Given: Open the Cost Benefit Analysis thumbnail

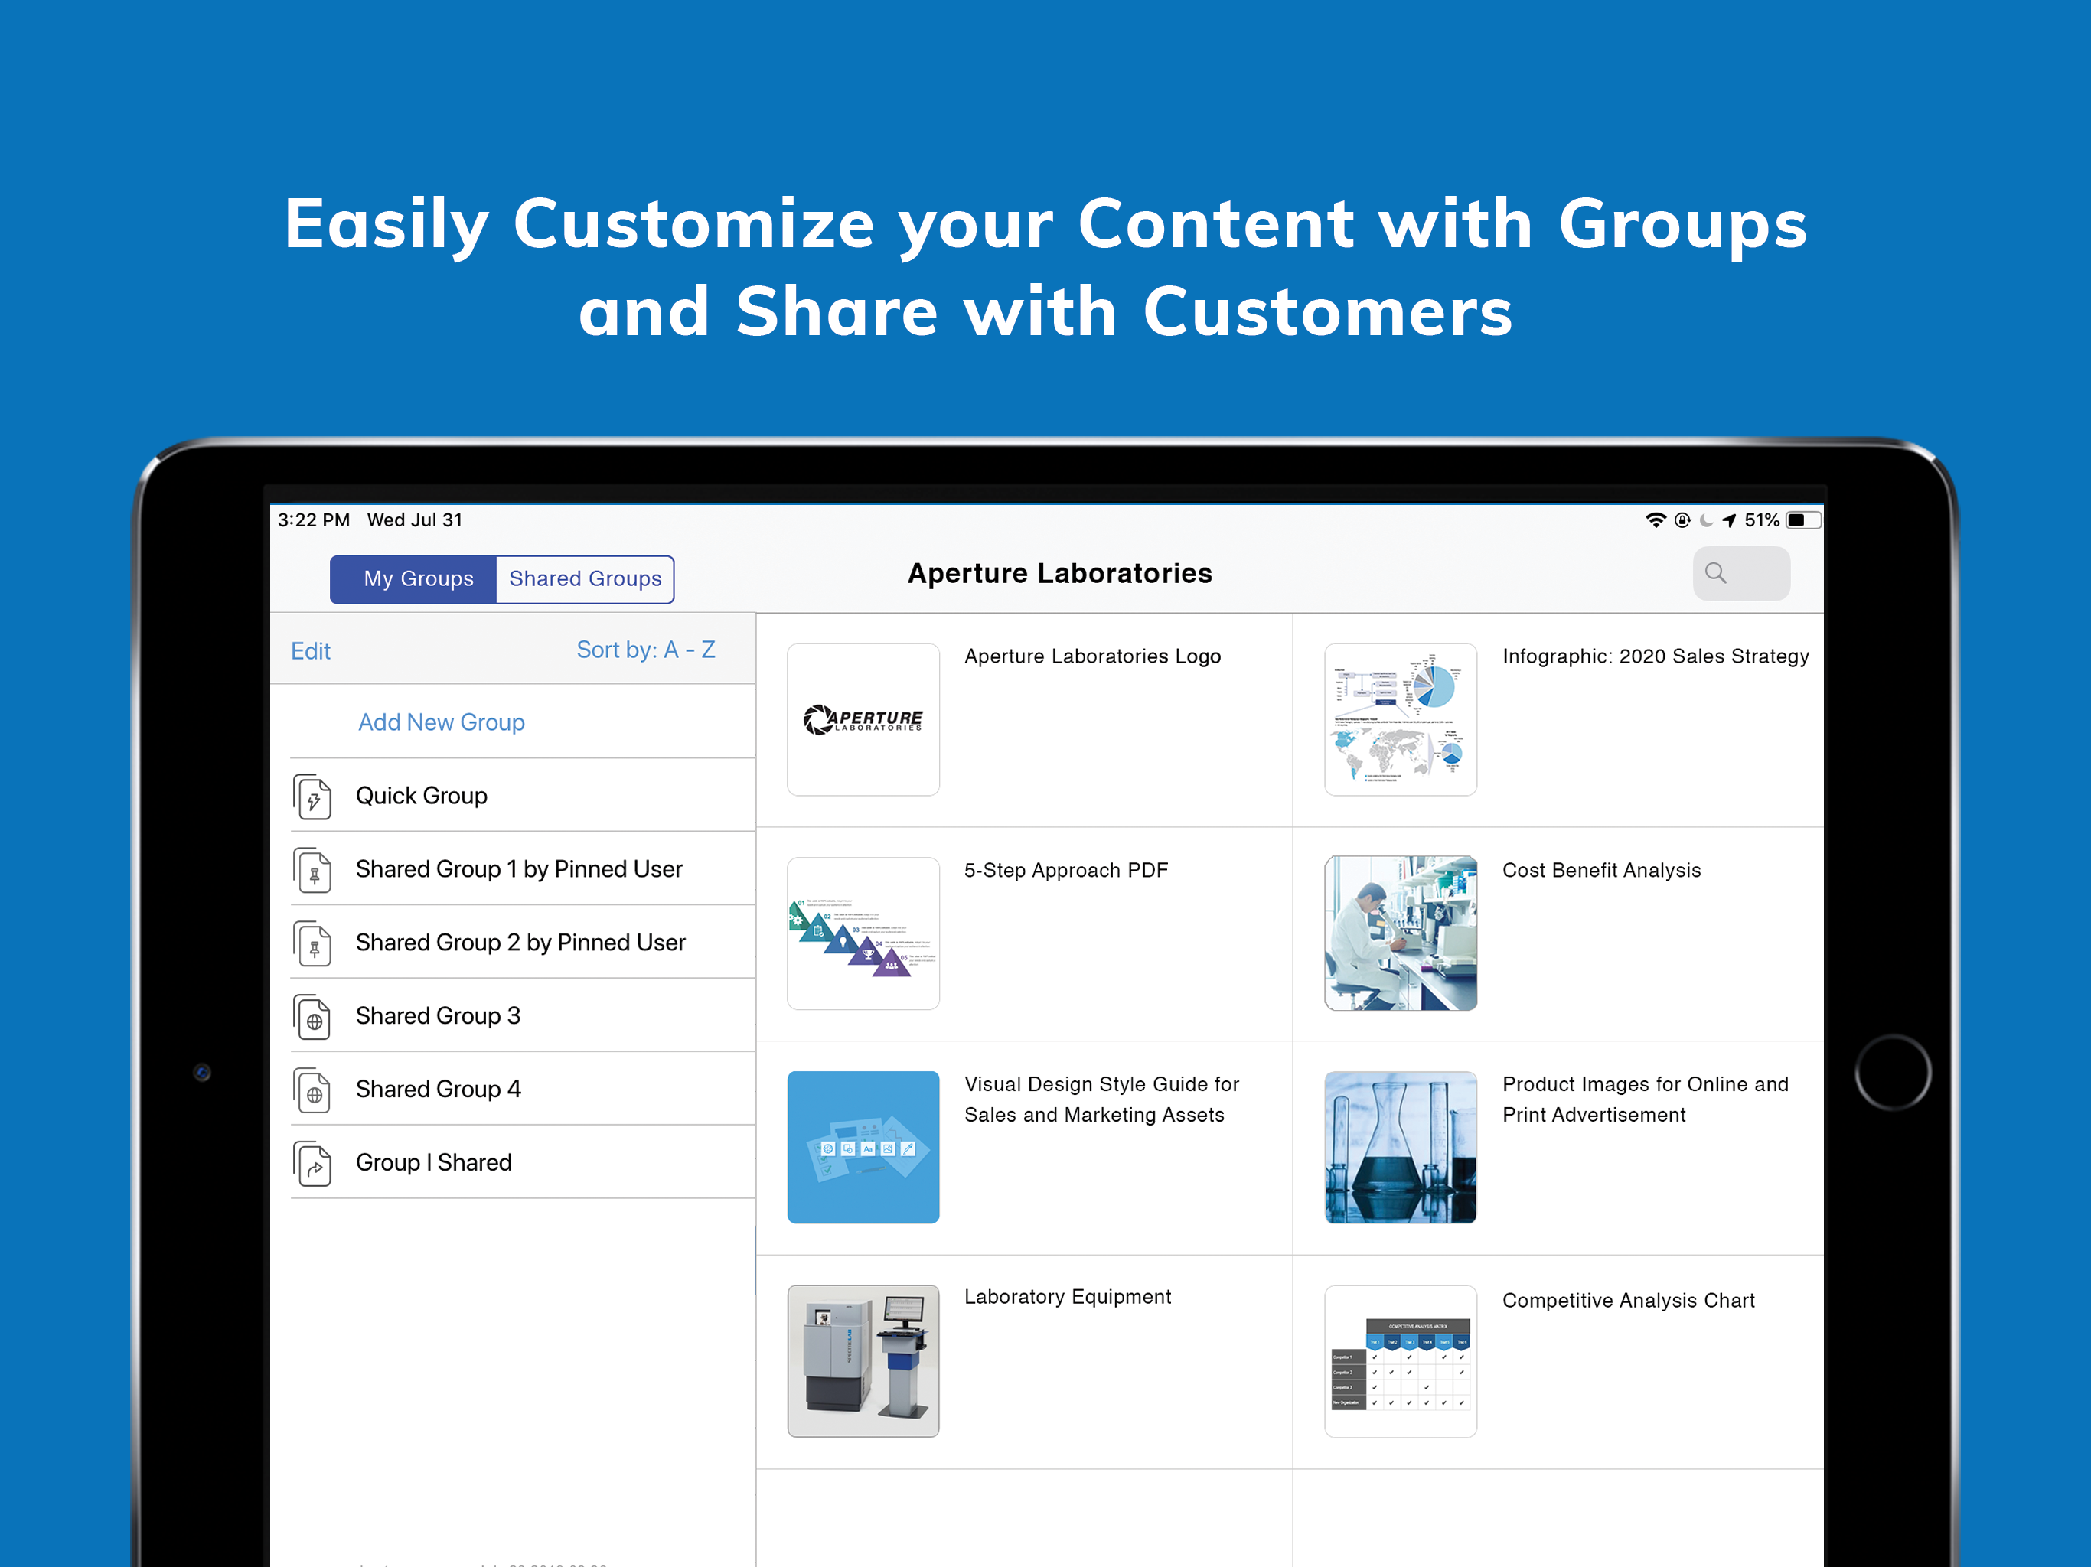Looking at the screenshot, I should [x=1400, y=933].
